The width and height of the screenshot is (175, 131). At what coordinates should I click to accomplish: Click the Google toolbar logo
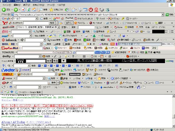6,19
